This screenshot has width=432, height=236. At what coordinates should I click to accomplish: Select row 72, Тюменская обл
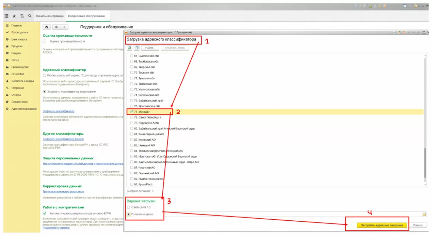[275, 84]
